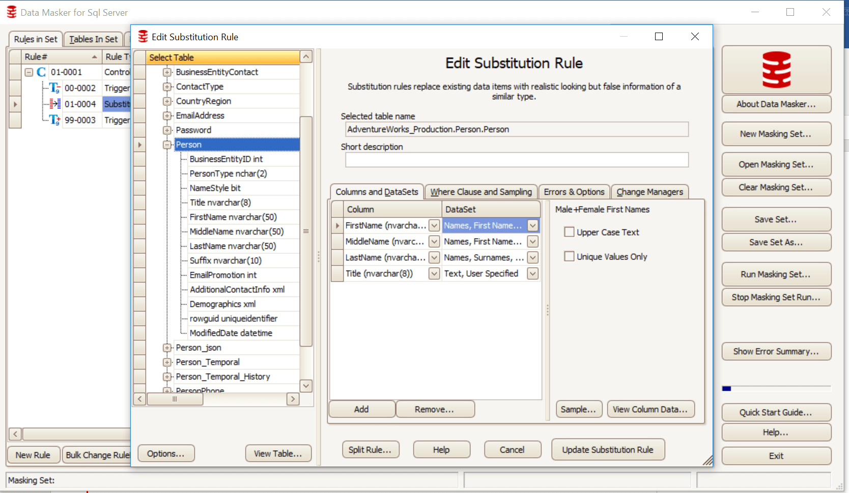
Task: Select Suffix nvarchar(10) column in tree
Action: coord(225,260)
